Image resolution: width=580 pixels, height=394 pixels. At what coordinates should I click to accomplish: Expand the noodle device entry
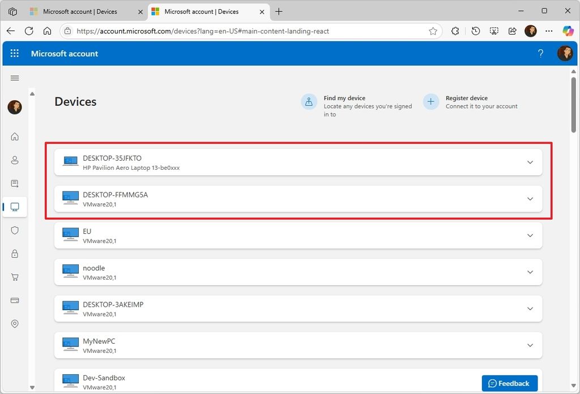tap(530, 272)
